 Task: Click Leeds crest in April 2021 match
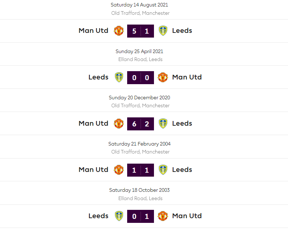click(119, 77)
